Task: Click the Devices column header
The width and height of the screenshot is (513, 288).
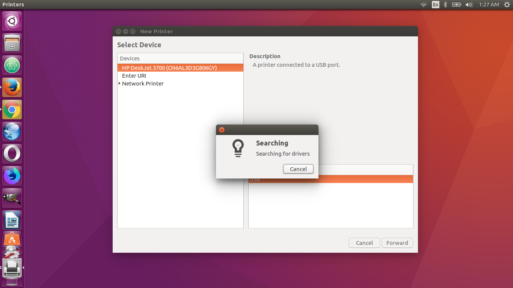Action: [180, 58]
